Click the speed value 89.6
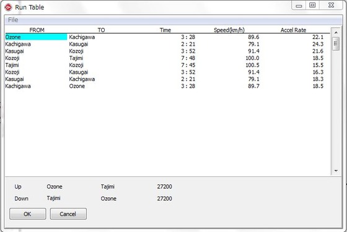Image resolution: width=347 pixels, height=232 pixels. point(253,37)
